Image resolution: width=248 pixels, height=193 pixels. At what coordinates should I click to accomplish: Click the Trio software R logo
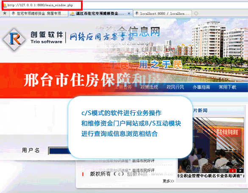point(14,39)
